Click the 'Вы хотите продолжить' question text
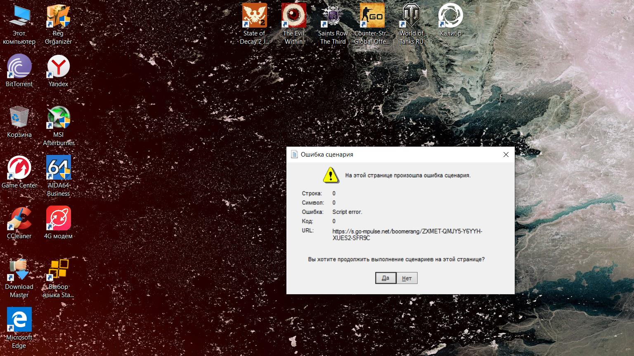 [396, 259]
